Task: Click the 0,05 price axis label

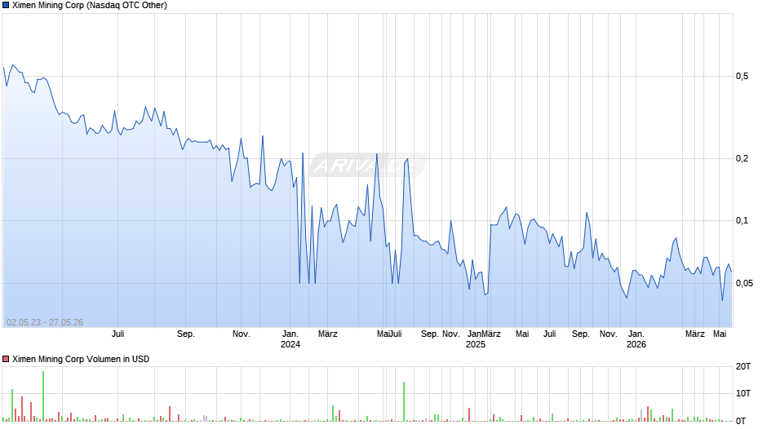Action: point(744,283)
